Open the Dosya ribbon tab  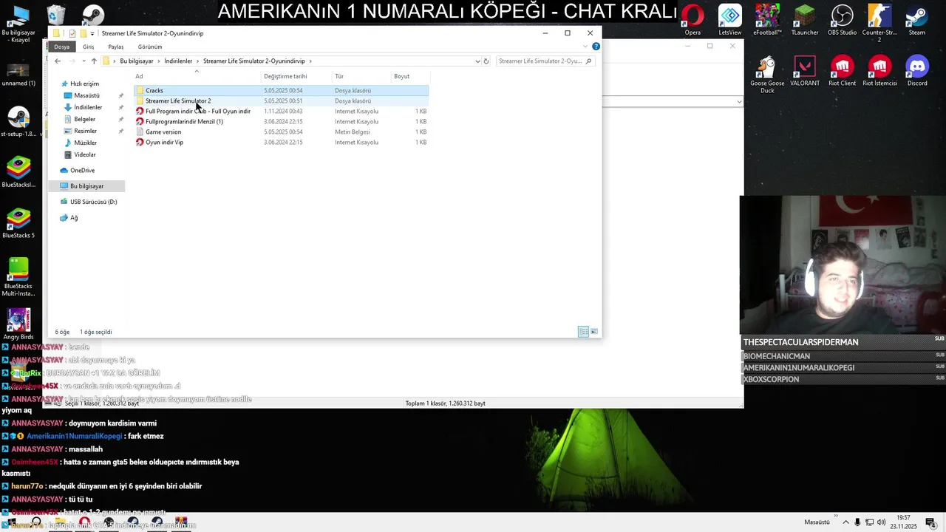[61, 47]
